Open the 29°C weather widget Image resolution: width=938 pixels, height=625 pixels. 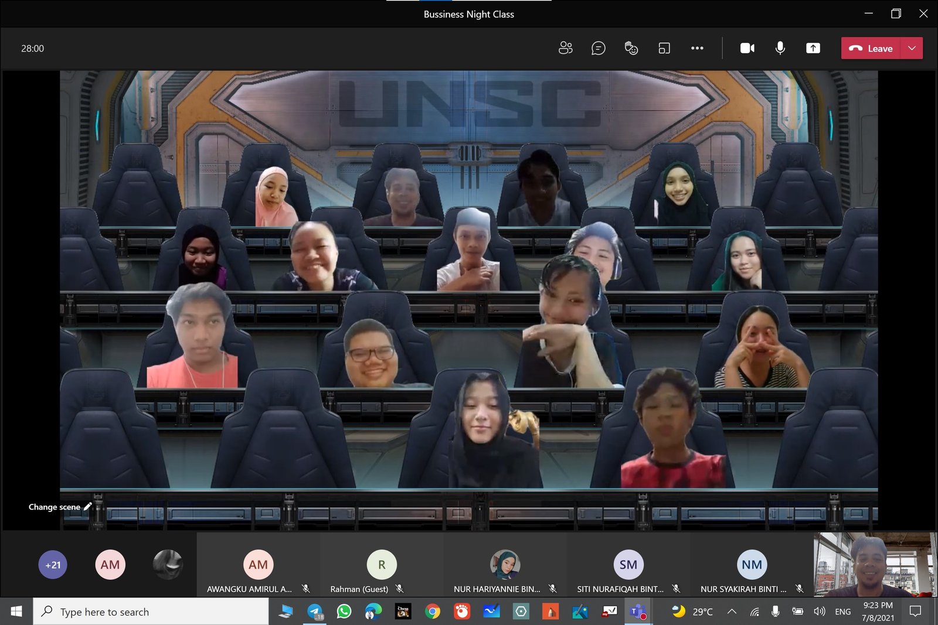pyautogui.click(x=692, y=612)
